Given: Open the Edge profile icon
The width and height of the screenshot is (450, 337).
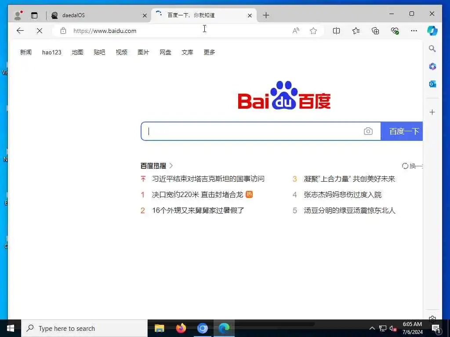Looking at the screenshot, I should pos(18,15).
